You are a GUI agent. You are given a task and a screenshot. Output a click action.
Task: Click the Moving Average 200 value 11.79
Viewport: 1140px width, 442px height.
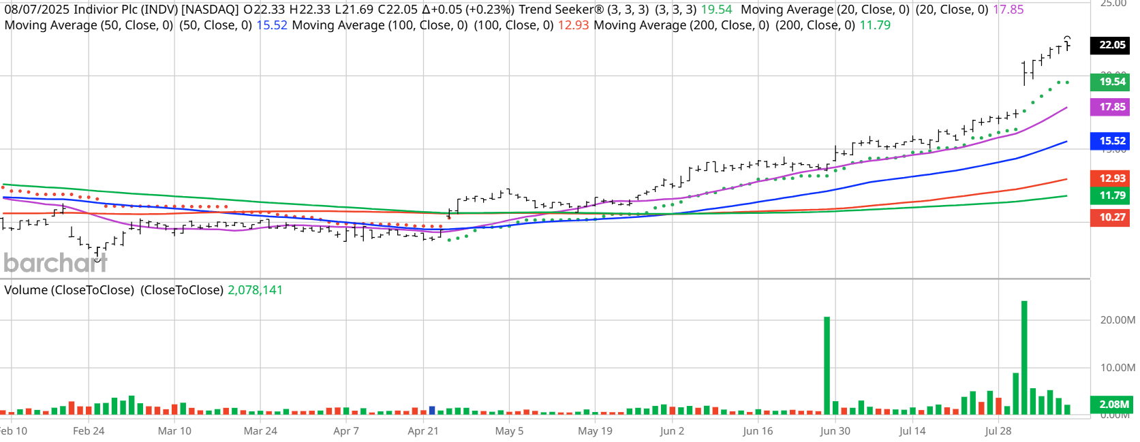(x=875, y=25)
